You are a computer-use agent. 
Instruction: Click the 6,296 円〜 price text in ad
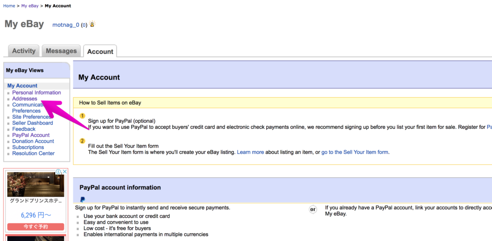tap(36, 215)
